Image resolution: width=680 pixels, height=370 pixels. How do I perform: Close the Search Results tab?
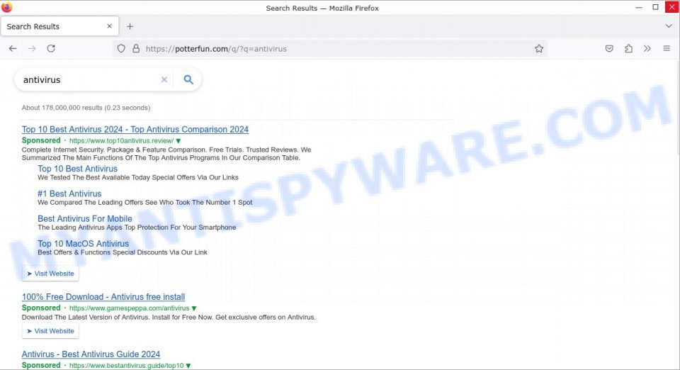click(109, 26)
